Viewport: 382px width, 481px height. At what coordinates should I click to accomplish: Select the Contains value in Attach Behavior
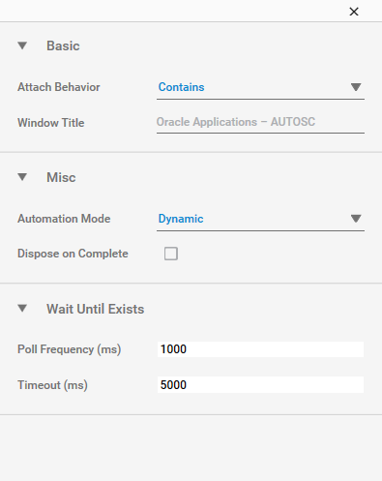coord(181,87)
